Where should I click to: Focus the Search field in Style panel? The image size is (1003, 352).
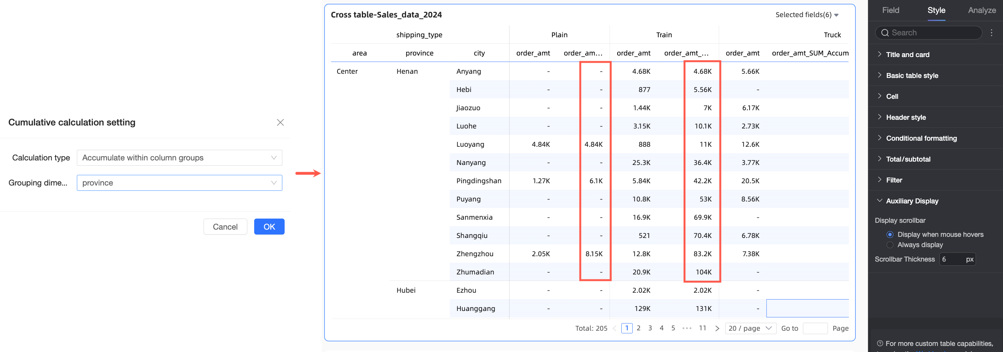click(928, 33)
